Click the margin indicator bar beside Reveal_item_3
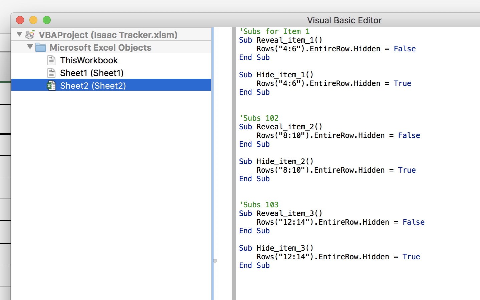 234,213
